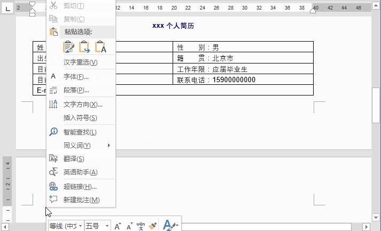381x231 pixels.
Task: Click the vertical scrollbar down arrow
Action: (x=376, y=218)
